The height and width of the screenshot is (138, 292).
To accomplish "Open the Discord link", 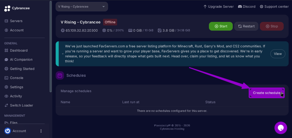I will (247, 7).
